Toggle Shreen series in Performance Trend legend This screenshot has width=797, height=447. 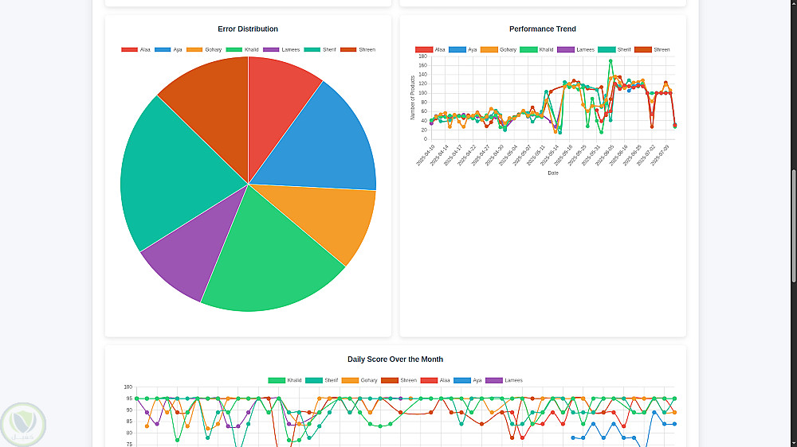tap(652, 50)
